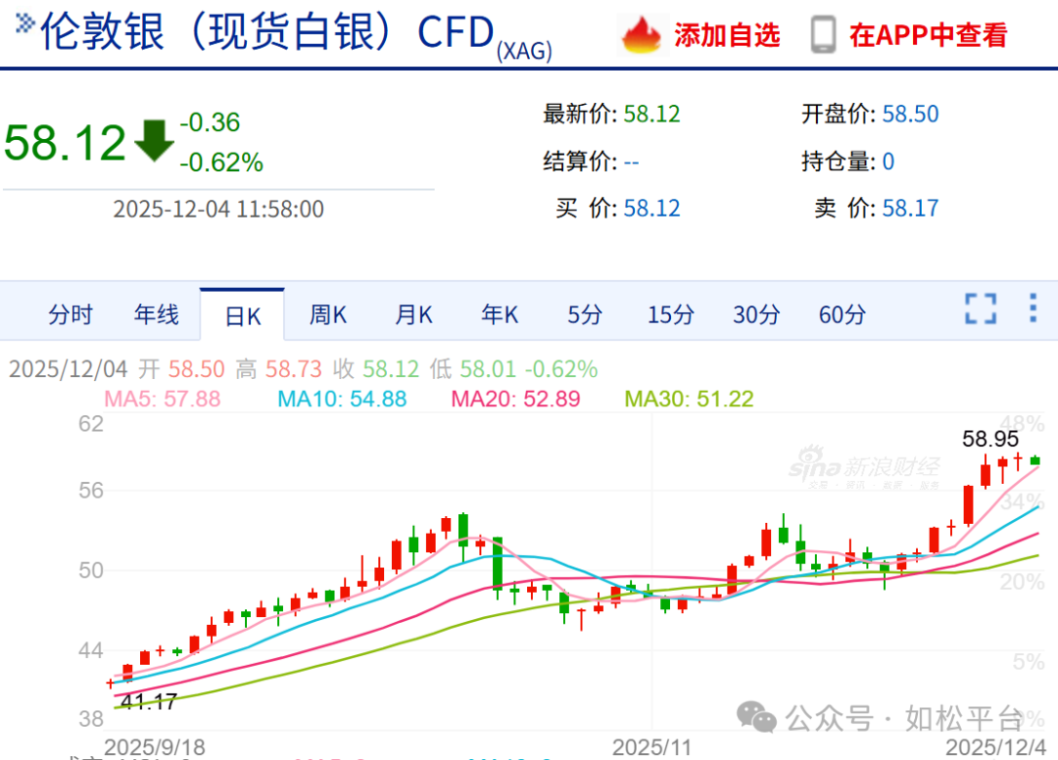The image size is (1058, 760).
Task: Click the 添加自选 link
Action: point(727,32)
